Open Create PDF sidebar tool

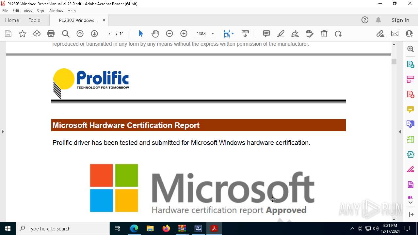tap(410, 94)
